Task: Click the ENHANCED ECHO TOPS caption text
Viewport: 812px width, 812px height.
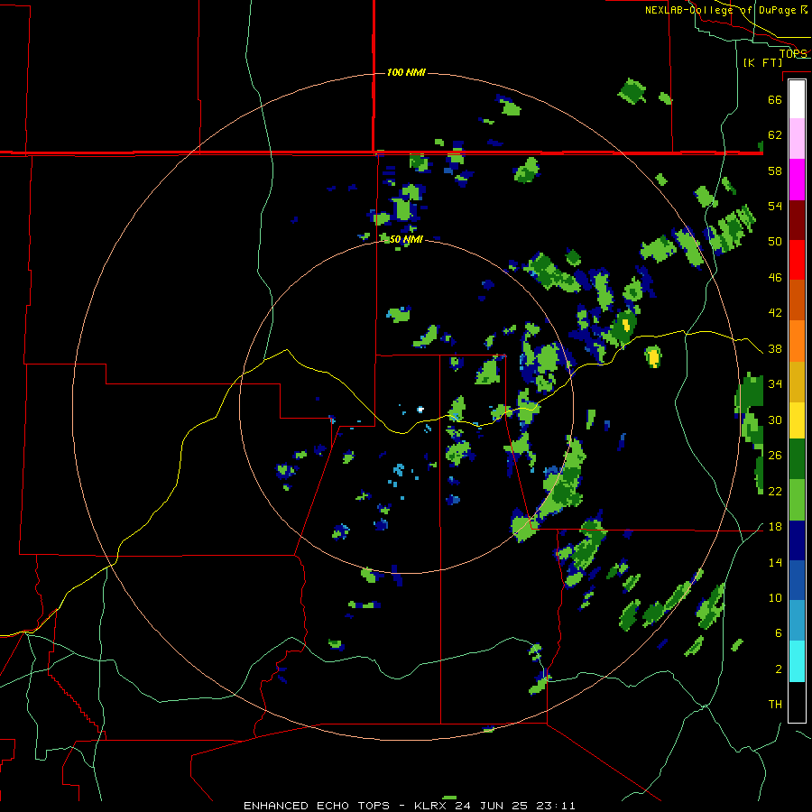Action: coord(316,806)
